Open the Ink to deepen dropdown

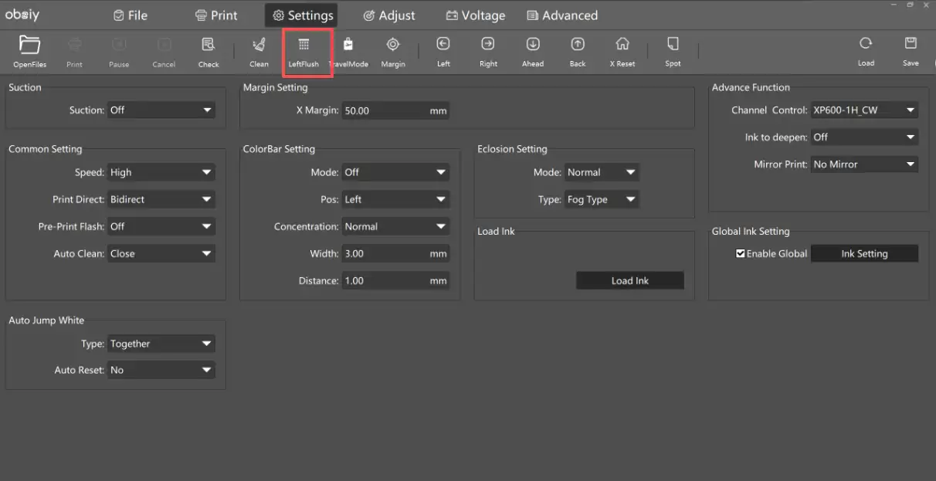click(x=865, y=137)
